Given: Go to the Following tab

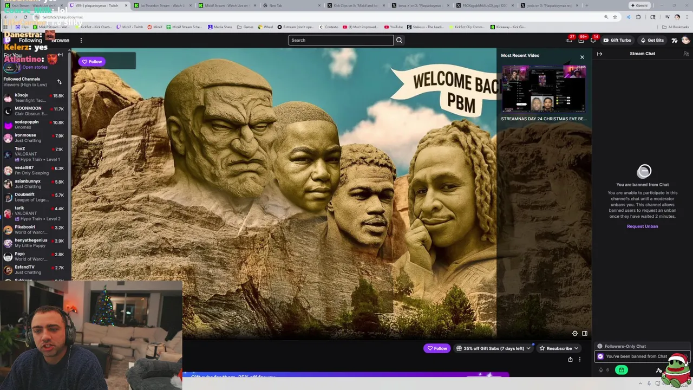Looking at the screenshot, I should click(30, 40).
